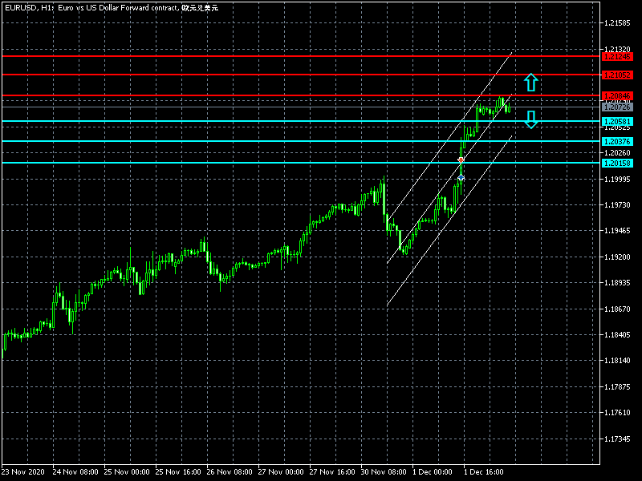Click the cyan 1.20158 price label
Viewport: 642px width, 481px height.
(617, 163)
